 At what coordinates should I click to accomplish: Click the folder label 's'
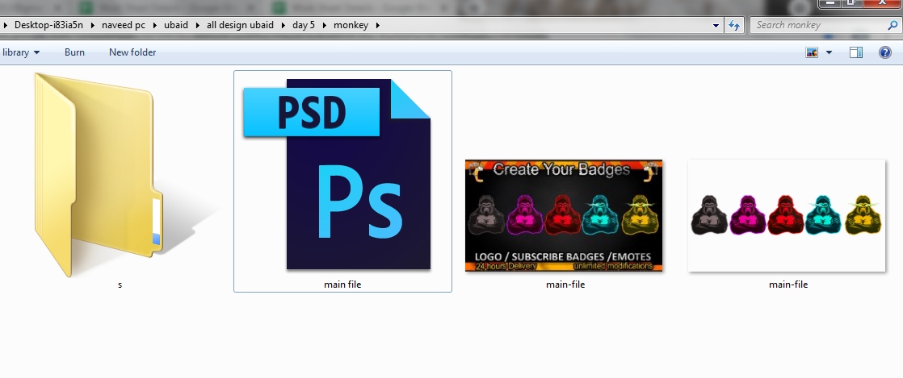click(120, 285)
